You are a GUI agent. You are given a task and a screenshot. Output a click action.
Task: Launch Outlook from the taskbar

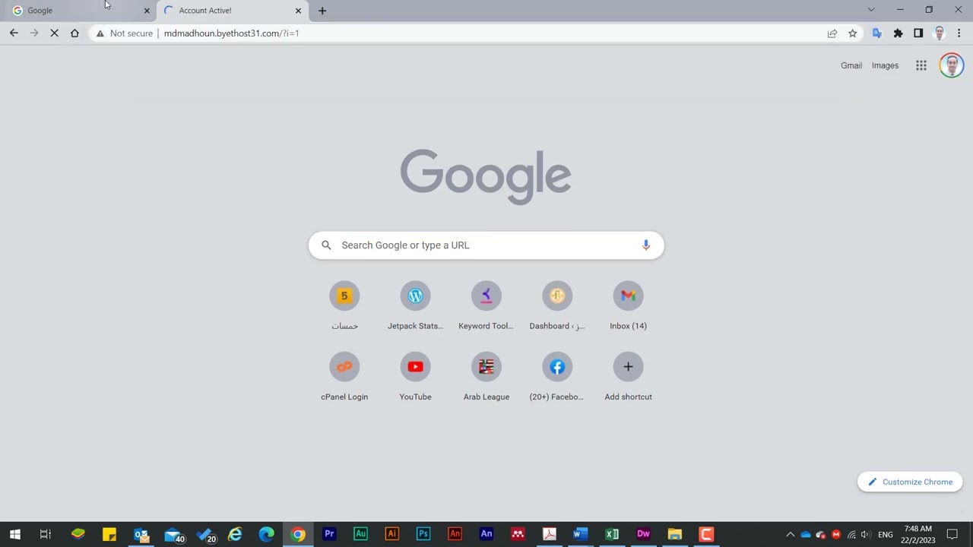(141, 534)
